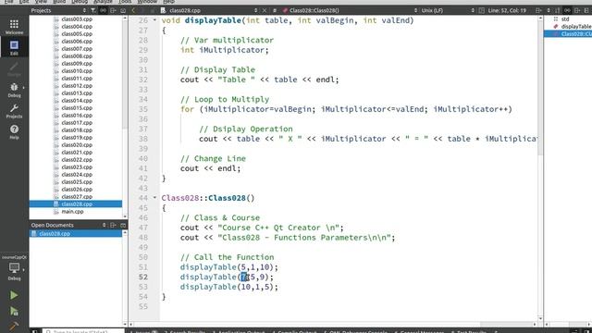Open the Help menu in menu bar

[168, 2]
